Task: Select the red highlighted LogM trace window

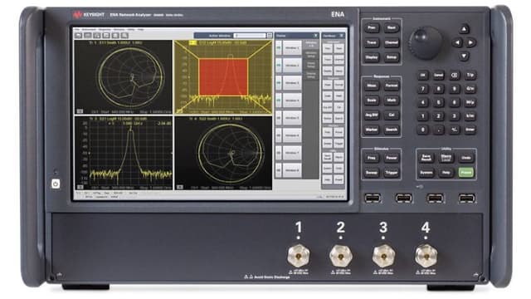Action: click(x=223, y=77)
